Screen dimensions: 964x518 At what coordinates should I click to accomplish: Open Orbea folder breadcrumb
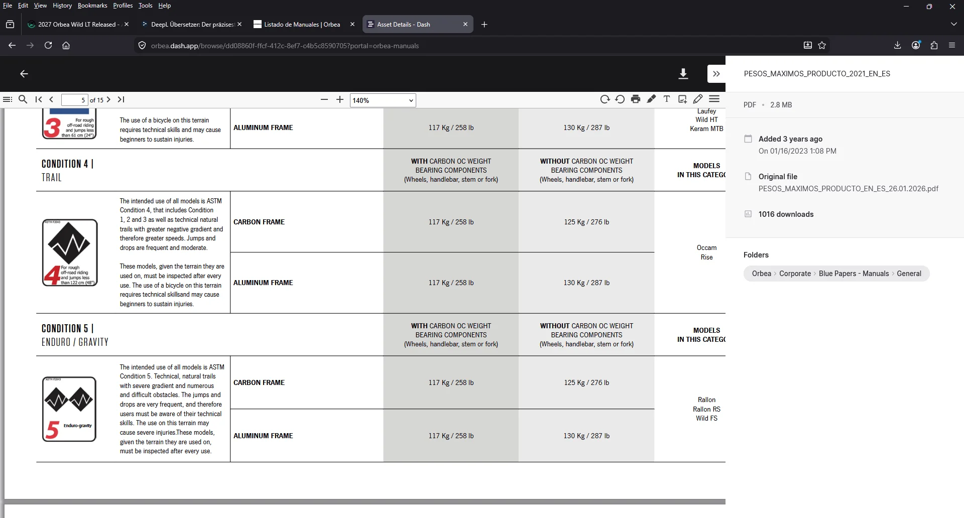[761, 274]
